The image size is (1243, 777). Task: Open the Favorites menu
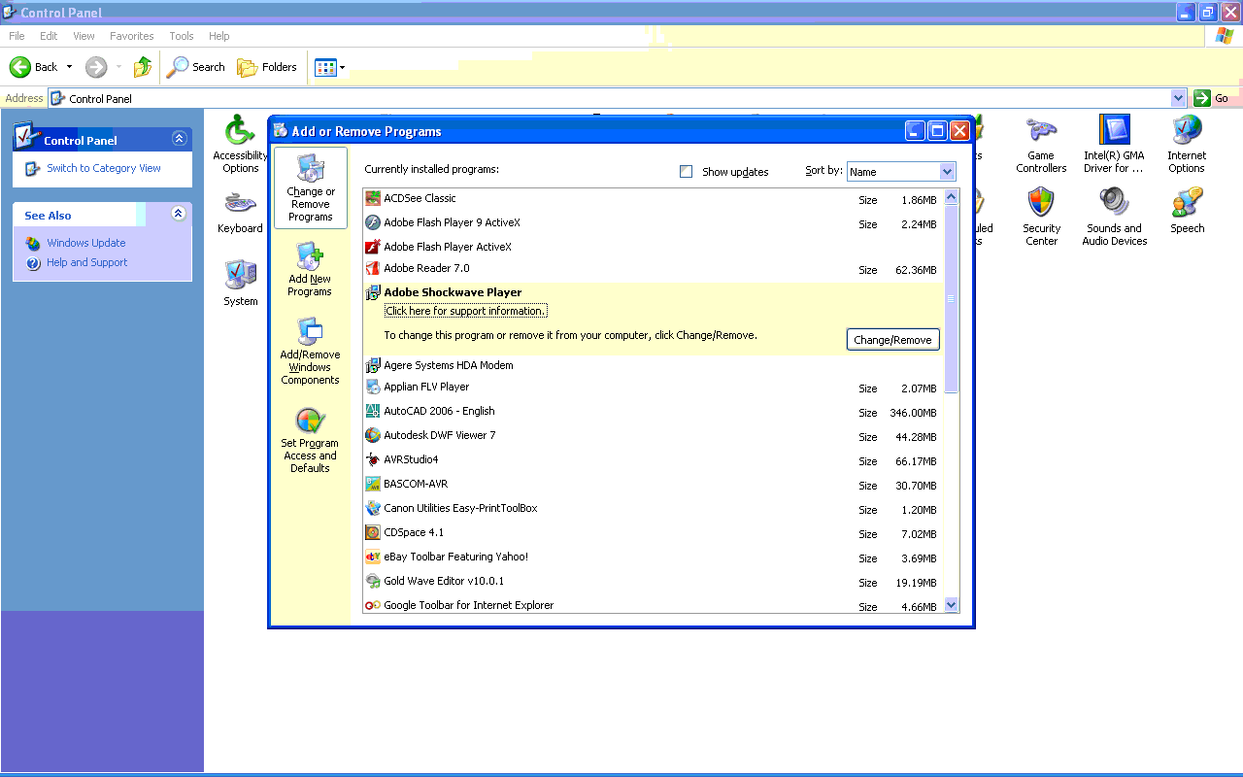[132, 36]
